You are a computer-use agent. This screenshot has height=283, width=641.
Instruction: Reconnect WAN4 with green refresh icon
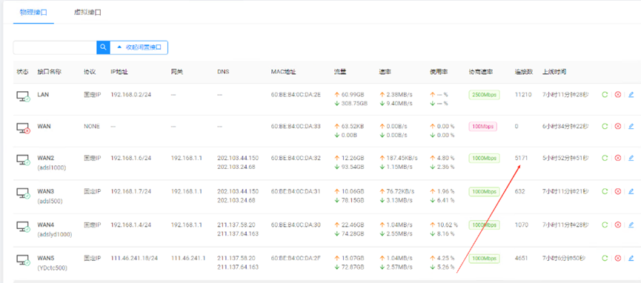(x=605, y=224)
